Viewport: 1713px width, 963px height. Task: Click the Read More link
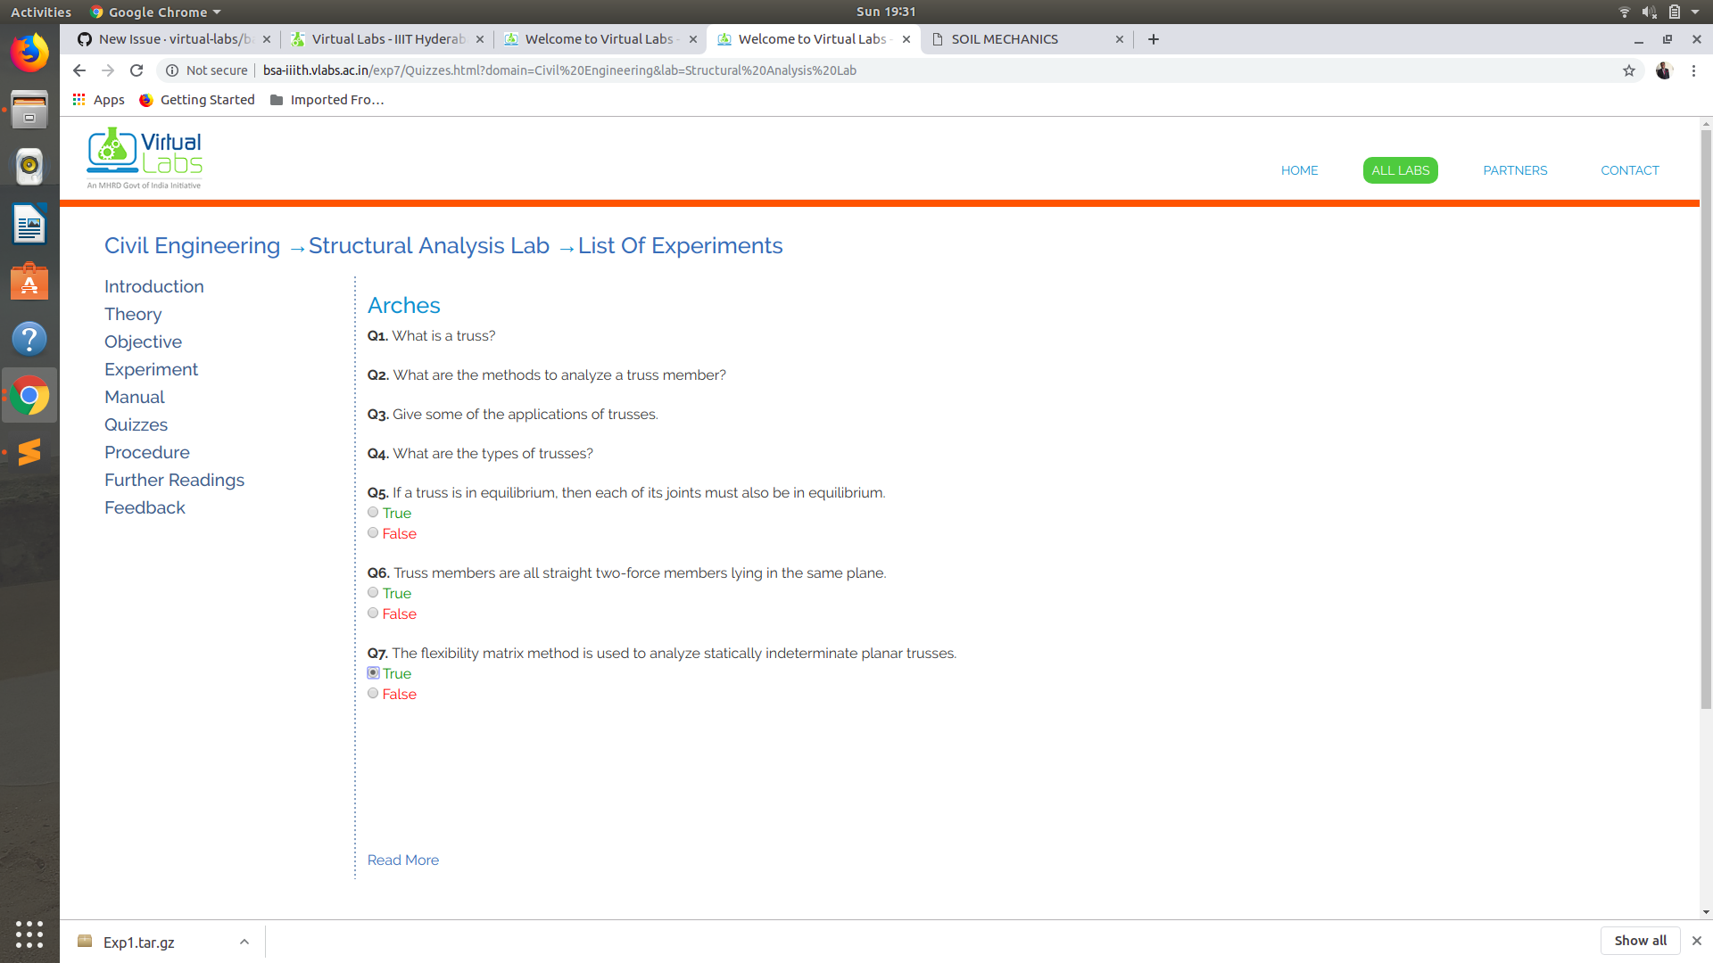coord(402,860)
